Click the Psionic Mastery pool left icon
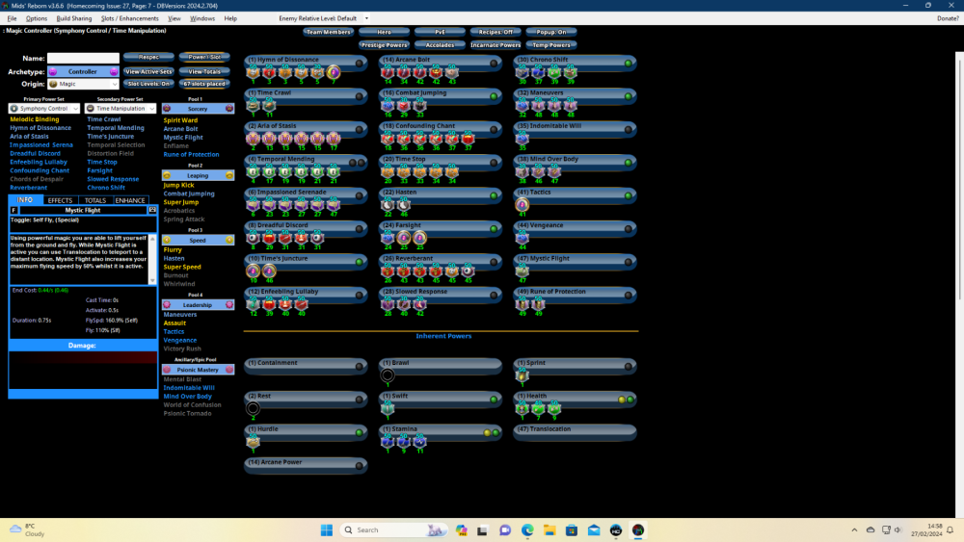This screenshot has height=542, width=964. click(x=167, y=370)
